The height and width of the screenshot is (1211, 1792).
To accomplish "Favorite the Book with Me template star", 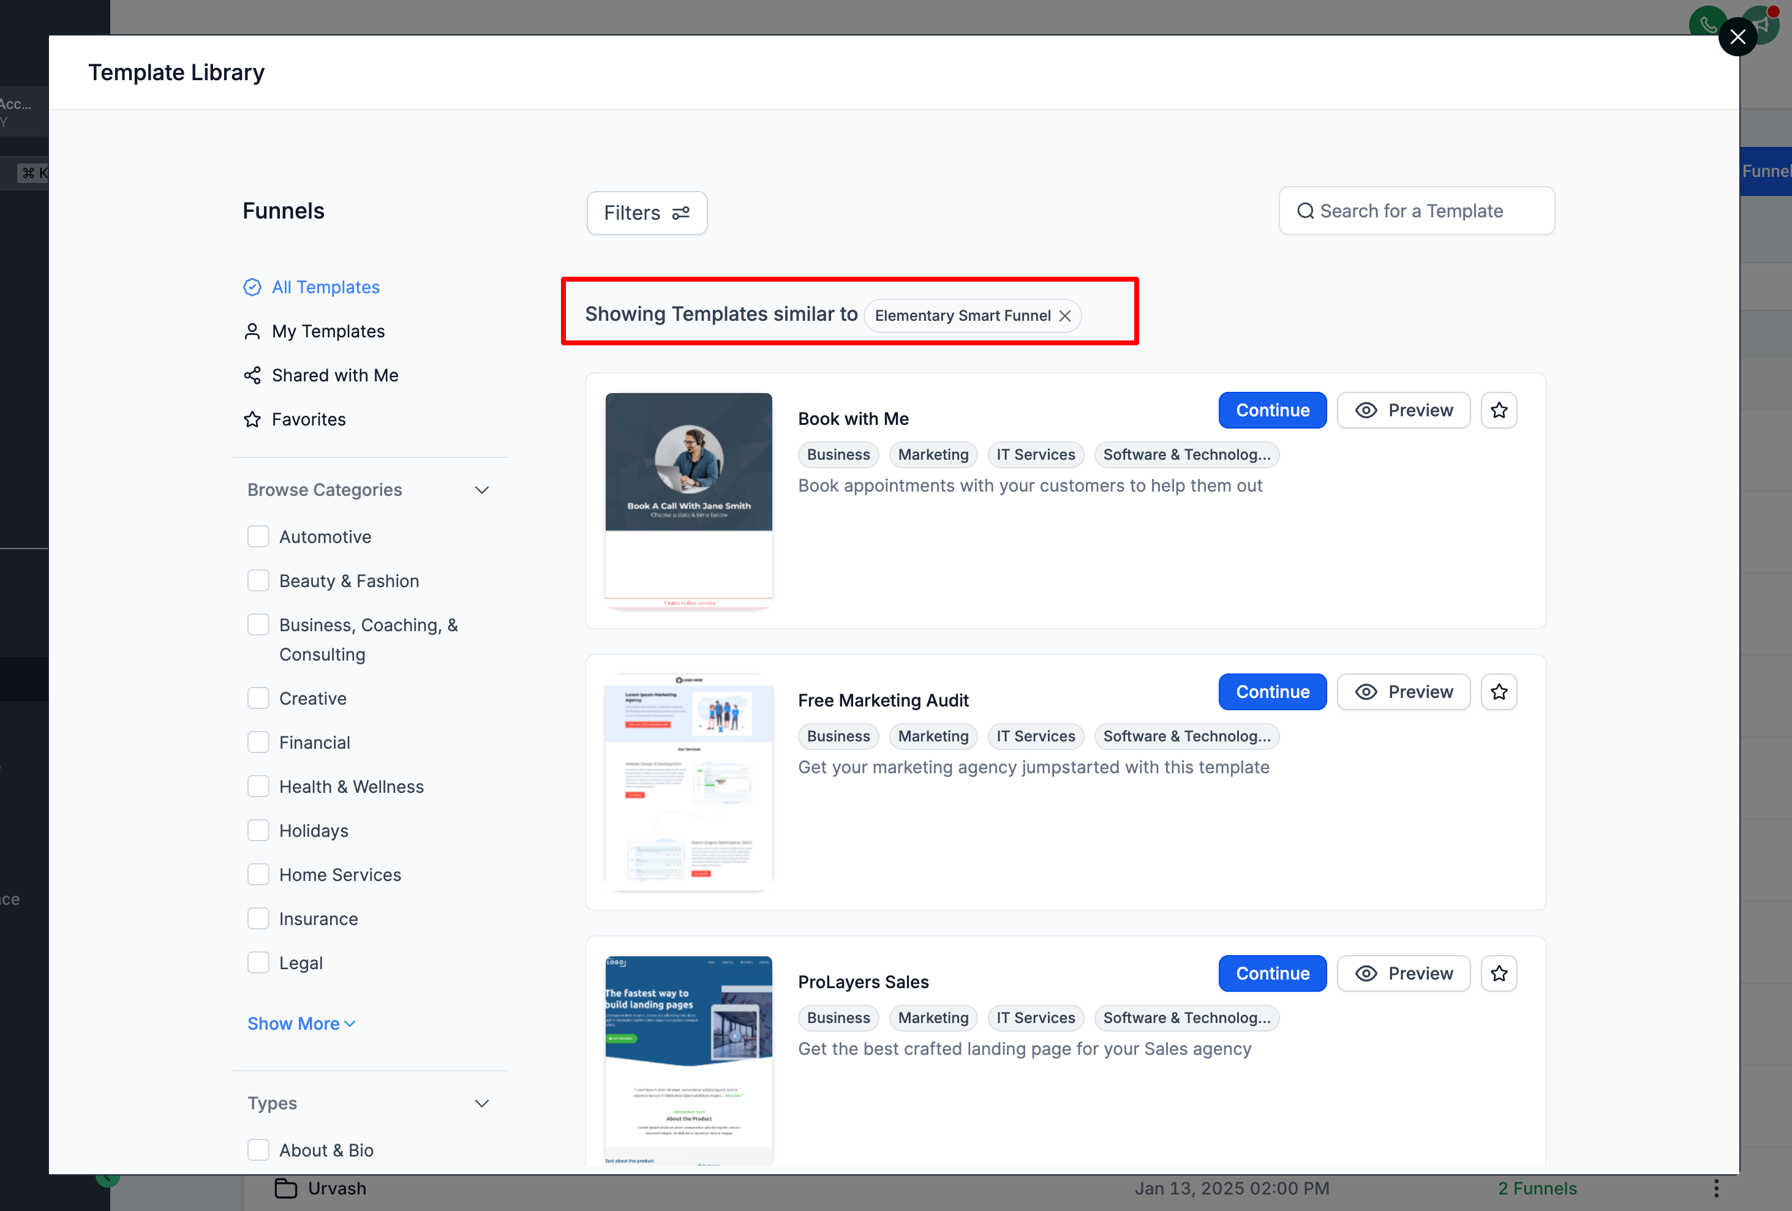I will point(1498,410).
